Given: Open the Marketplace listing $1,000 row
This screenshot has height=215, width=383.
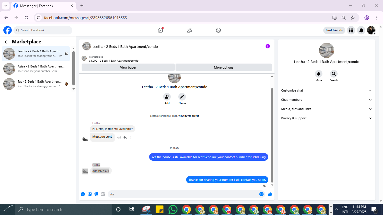Looking at the screenshot, I should [x=177, y=59].
